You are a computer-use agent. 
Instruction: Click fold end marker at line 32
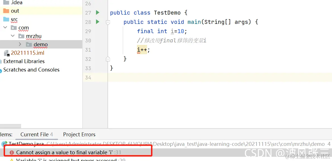tap(108, 59)
